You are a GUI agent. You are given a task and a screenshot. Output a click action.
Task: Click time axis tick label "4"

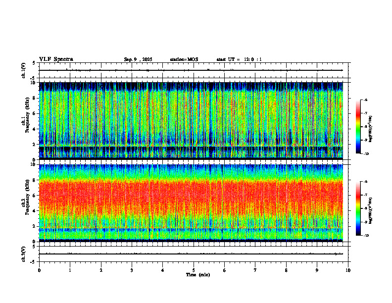pyautogui.click(x=163, y=270)
